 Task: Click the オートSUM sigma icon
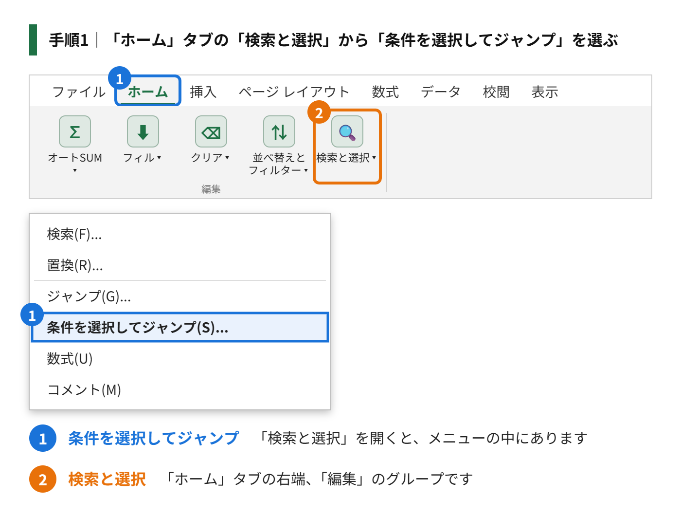click(75, 131)
